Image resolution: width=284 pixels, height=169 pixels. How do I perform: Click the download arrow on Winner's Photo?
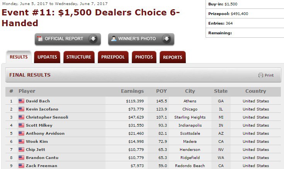click(x=167, y=39)
